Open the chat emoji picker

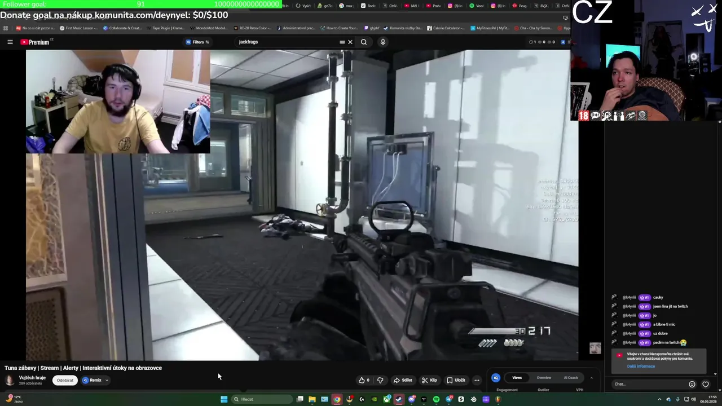(x=692, y=385)
